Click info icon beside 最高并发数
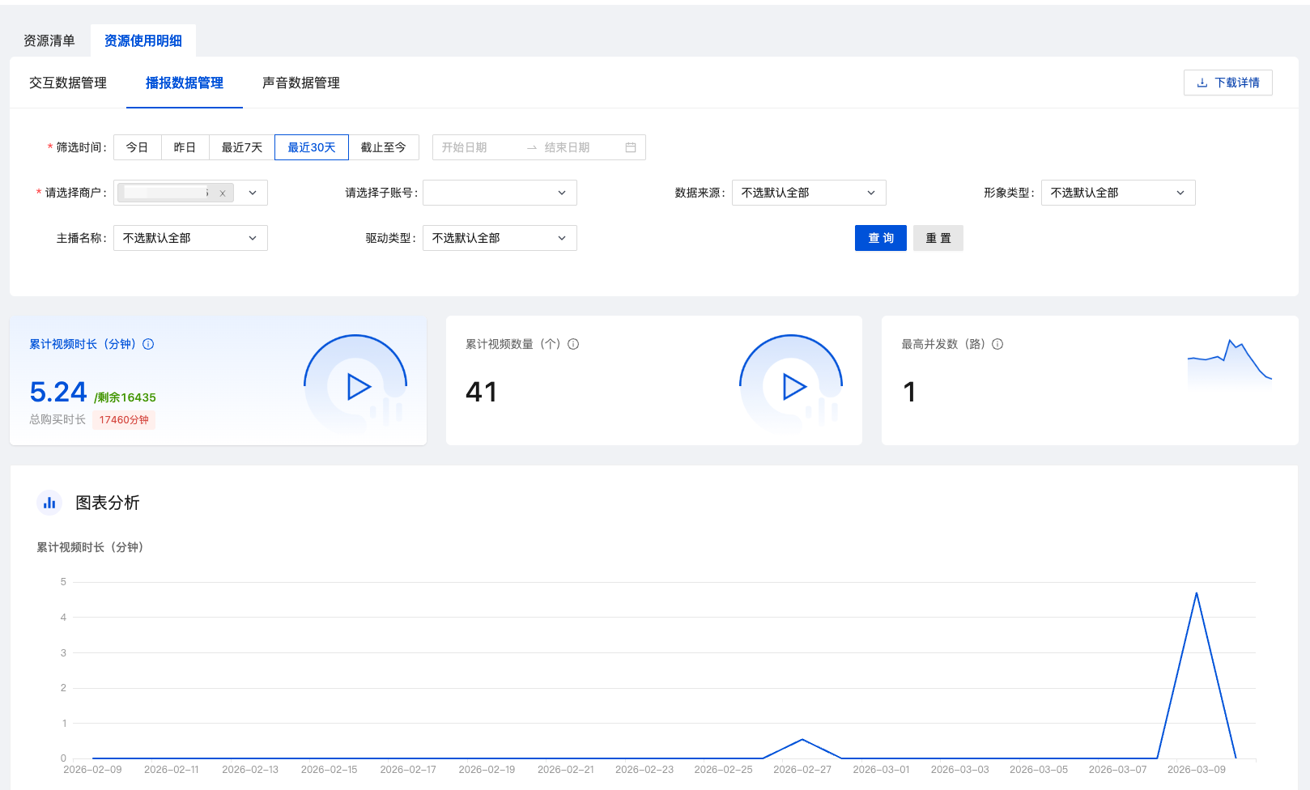The height and width of the screenshot is (790, 1310). (x=997, y=344)
